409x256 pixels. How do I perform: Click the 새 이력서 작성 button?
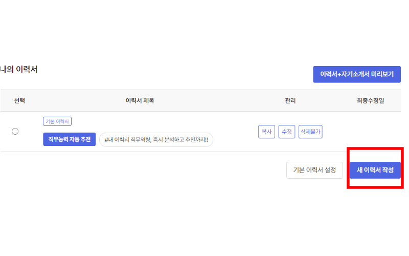coord(375,170)
